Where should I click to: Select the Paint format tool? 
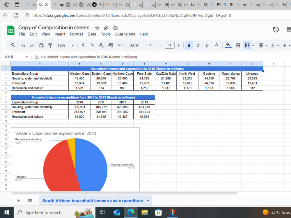(x=49, y=45)
